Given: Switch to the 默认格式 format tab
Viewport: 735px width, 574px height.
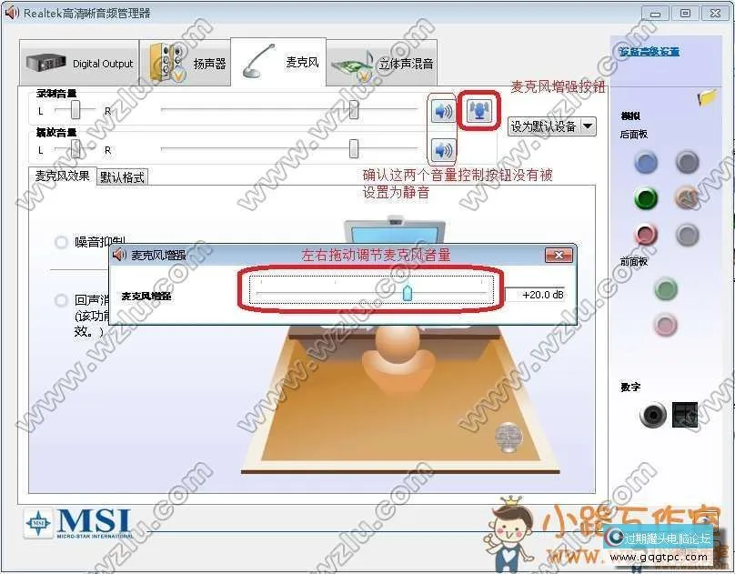Looking at the screenshot, I should (121, 176).
